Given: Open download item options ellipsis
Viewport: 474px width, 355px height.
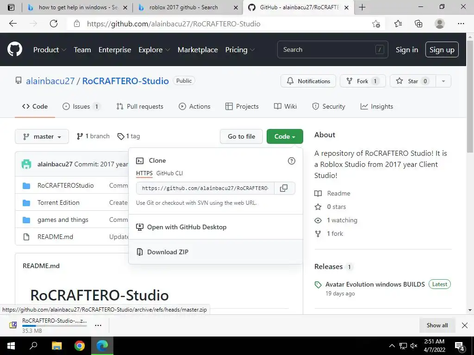Looking at the screenshot, I should pyautogui.click(x=98, y=325).
